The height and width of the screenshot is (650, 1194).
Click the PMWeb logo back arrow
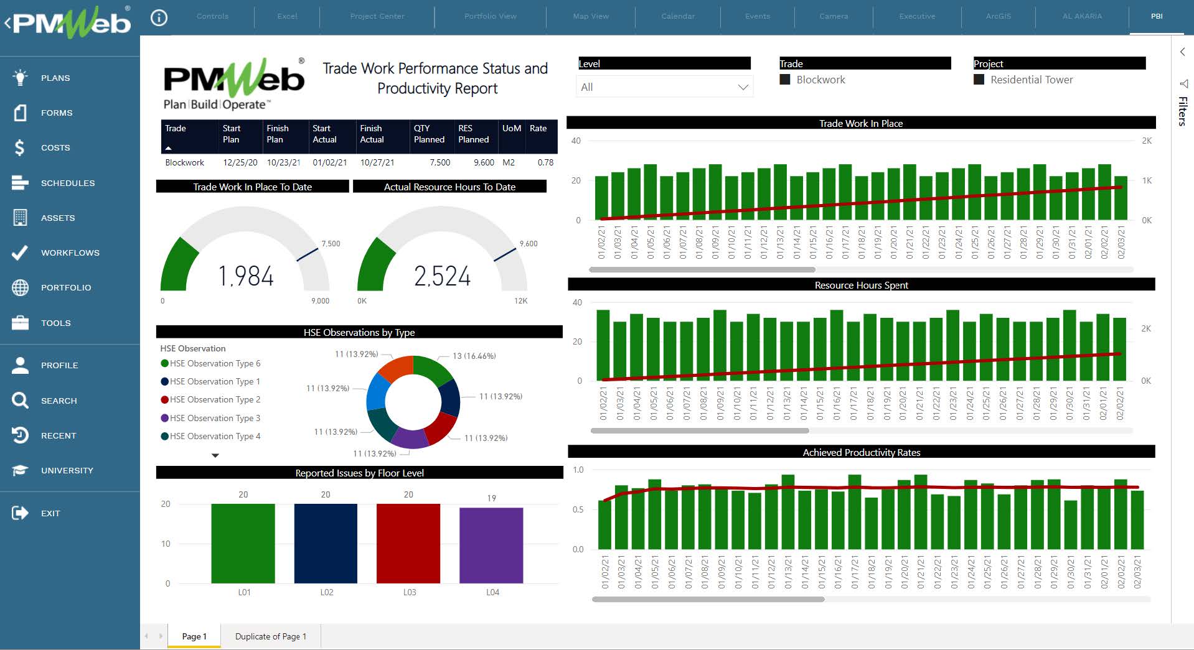(8, 24)
